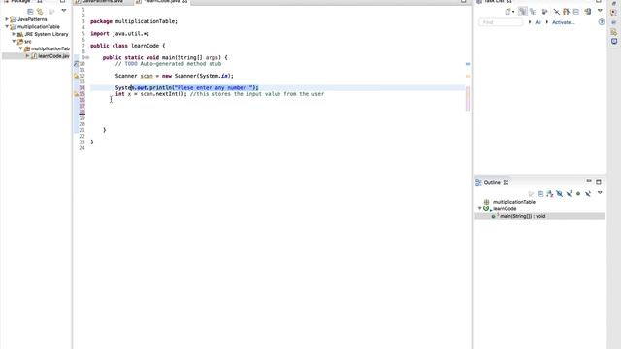This screenshot has width=621, height=349.
Task: Click blue square icon in right strip
Action: (x=614, y=41)
